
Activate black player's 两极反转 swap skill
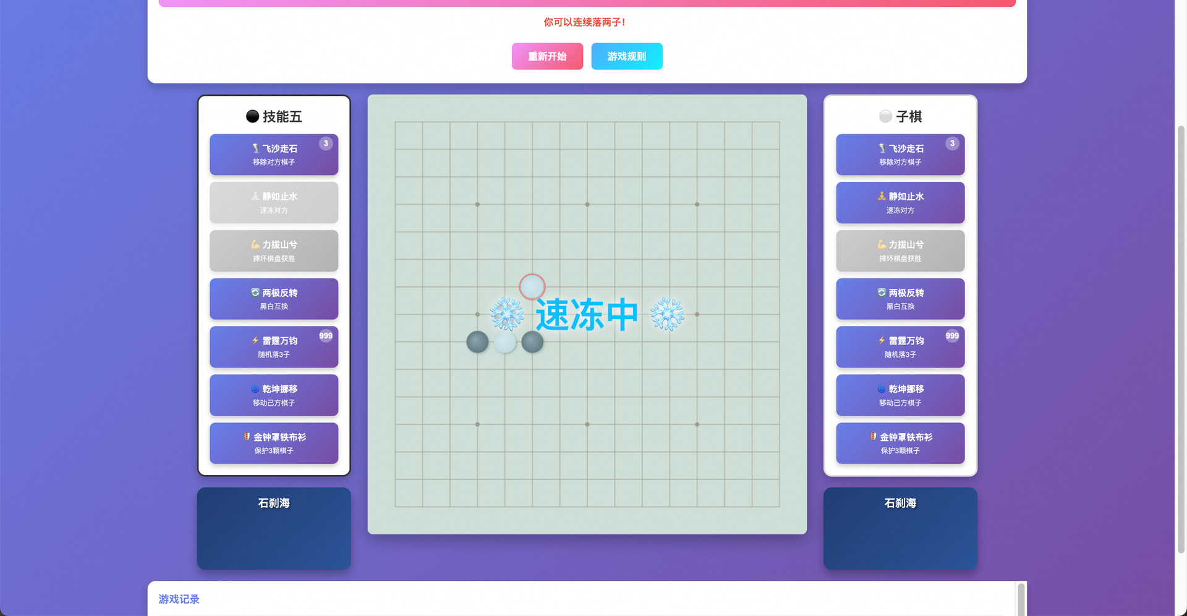[273, 299]
